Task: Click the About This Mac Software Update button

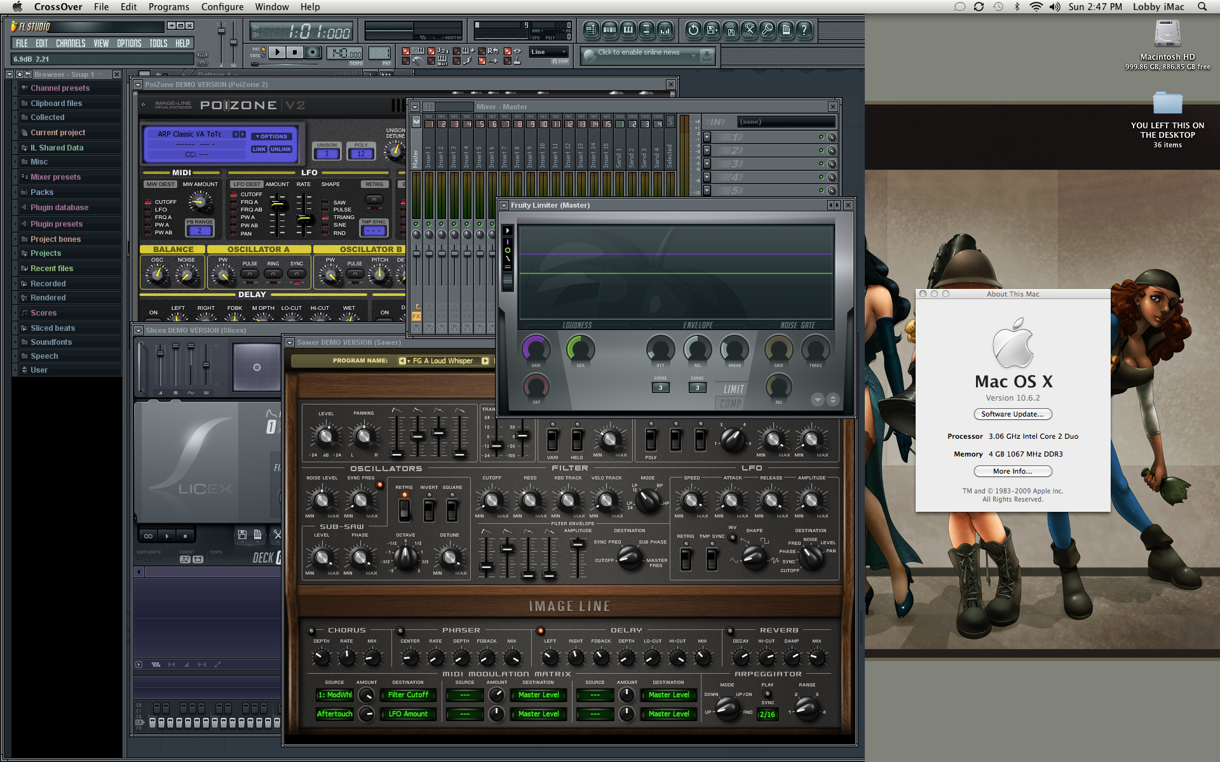Action: 1013,415
